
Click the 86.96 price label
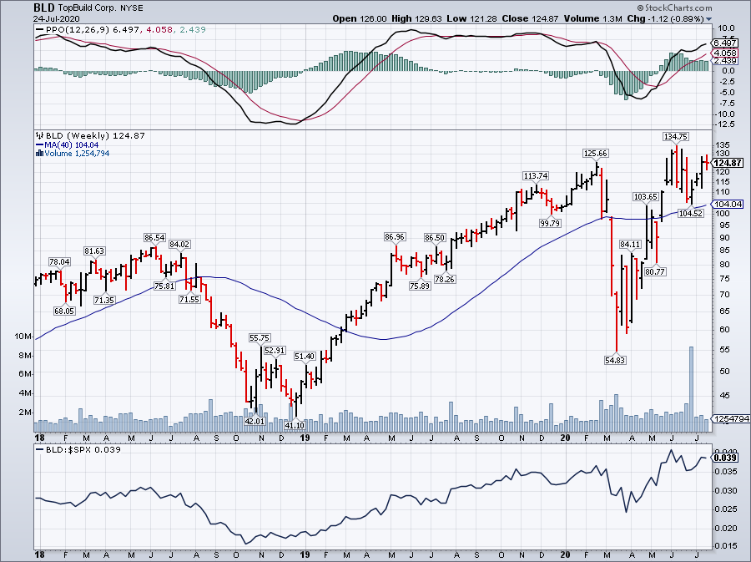(394, 236)
